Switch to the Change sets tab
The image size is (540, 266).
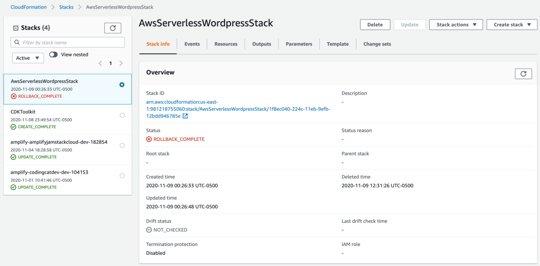pyautogui.click(x=377, y=44)
